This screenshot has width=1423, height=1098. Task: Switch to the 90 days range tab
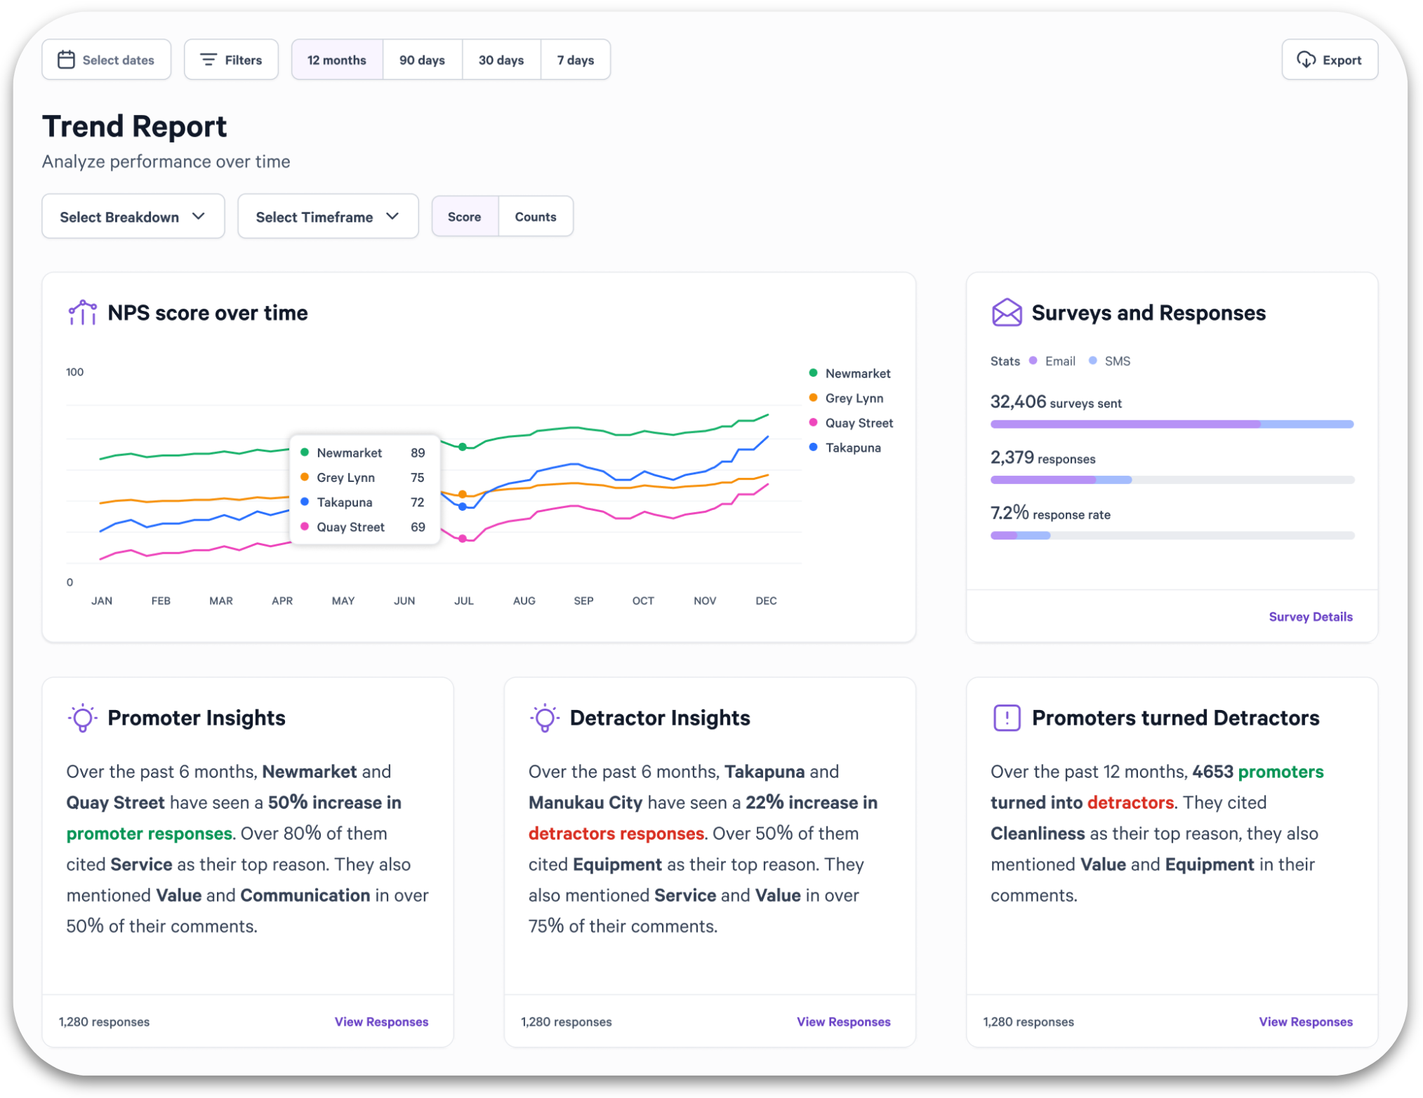(422, 60)
